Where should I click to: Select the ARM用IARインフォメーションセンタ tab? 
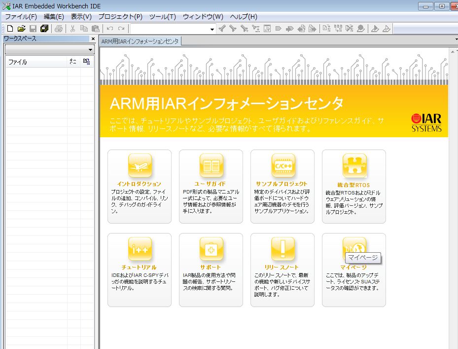[140, 41]
